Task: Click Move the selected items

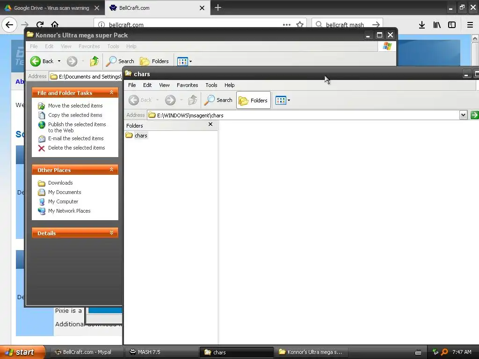Action: (75, 106)
